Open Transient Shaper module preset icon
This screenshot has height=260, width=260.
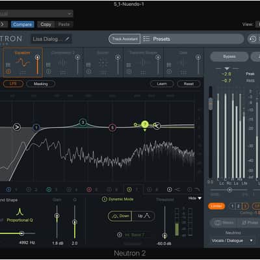click(x=129, y=65)
